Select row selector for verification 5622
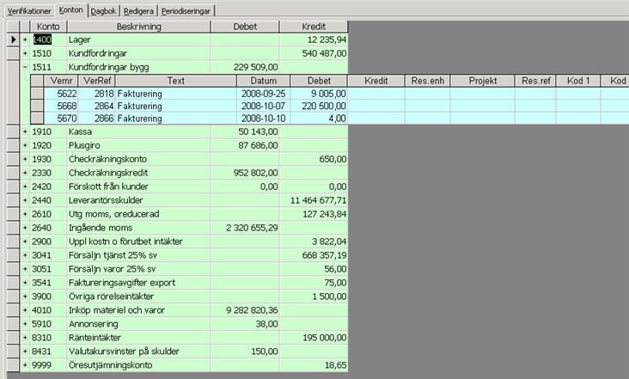629x379 pixels. click(37, 94)
